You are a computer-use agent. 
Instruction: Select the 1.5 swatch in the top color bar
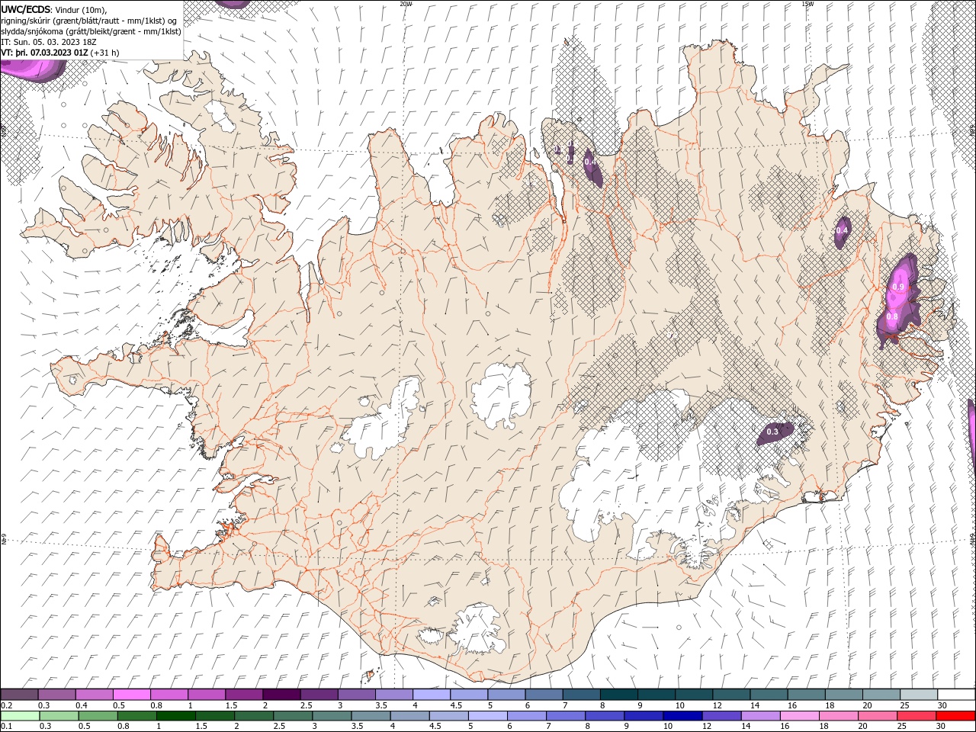point(244,695)
